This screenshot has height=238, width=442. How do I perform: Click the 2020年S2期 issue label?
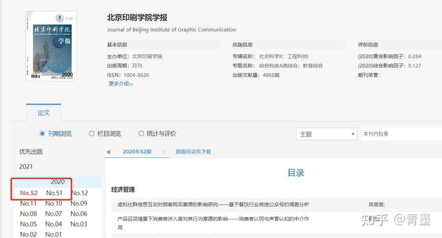click(x=137, y=151)
